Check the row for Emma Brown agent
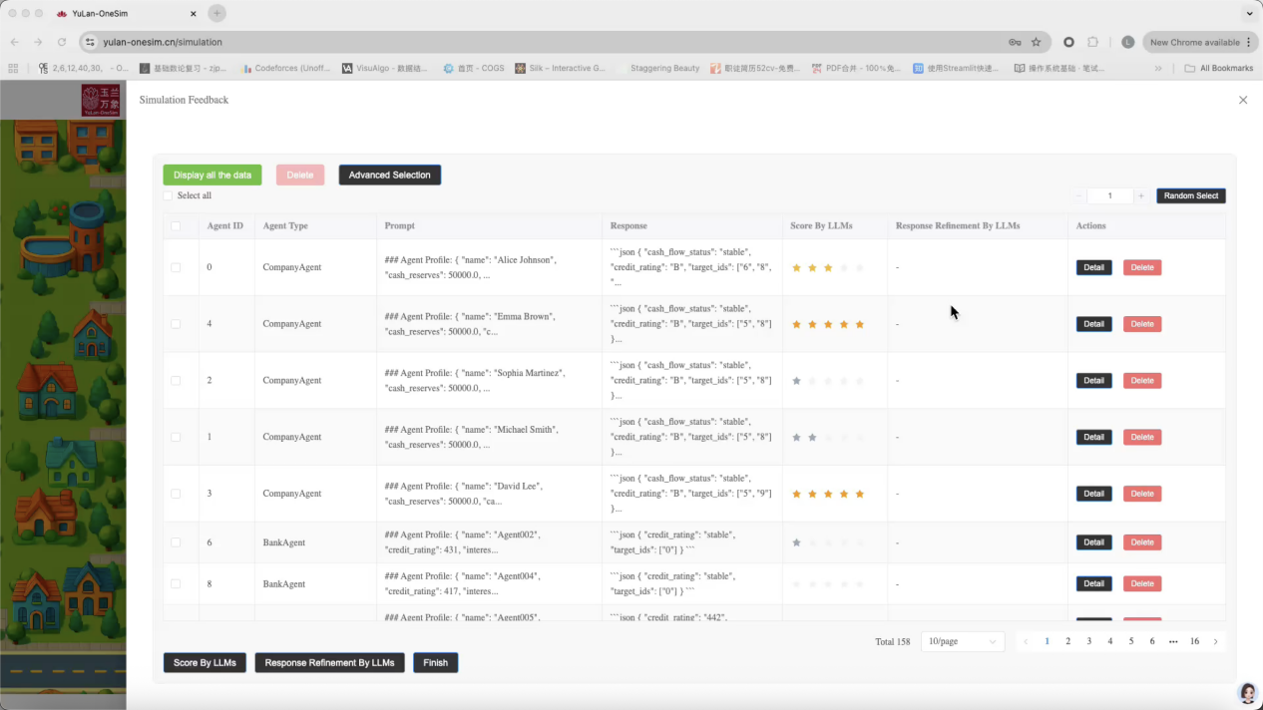Image resolution: width=1263 pixels, height=710 pixels. coord(176,324)
